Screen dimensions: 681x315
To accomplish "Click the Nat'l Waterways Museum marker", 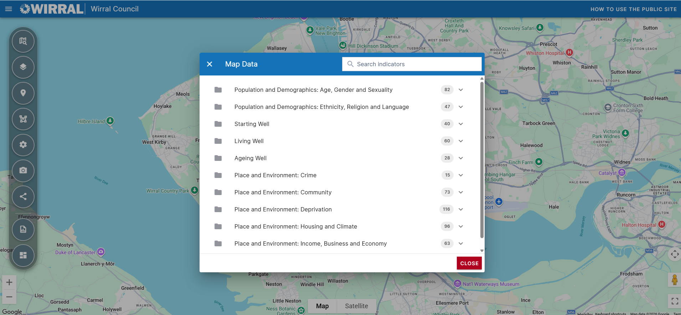I will pyautogui.click(x=458, y=283).
